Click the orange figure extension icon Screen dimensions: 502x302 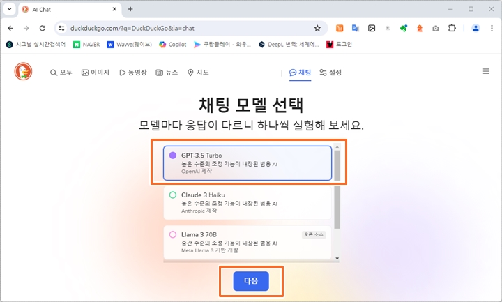point(420,28)
